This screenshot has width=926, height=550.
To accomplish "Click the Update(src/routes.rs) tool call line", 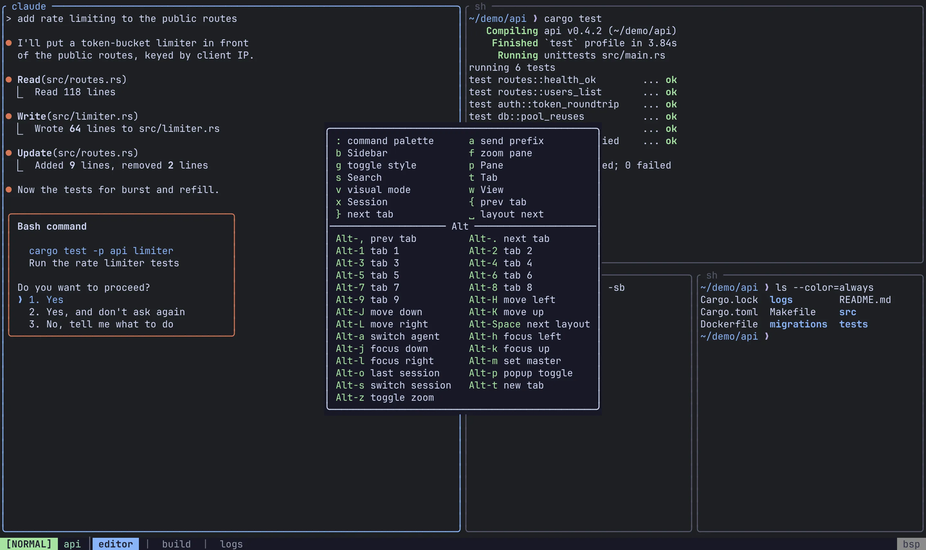I will pos(78,153).
